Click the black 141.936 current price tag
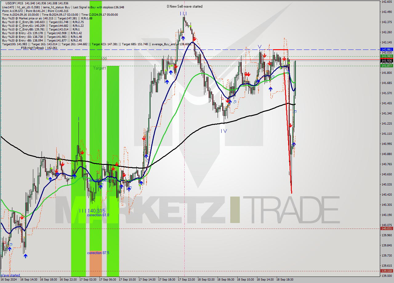The width and height of the screenshot is (394, 283). pos(387,61)
